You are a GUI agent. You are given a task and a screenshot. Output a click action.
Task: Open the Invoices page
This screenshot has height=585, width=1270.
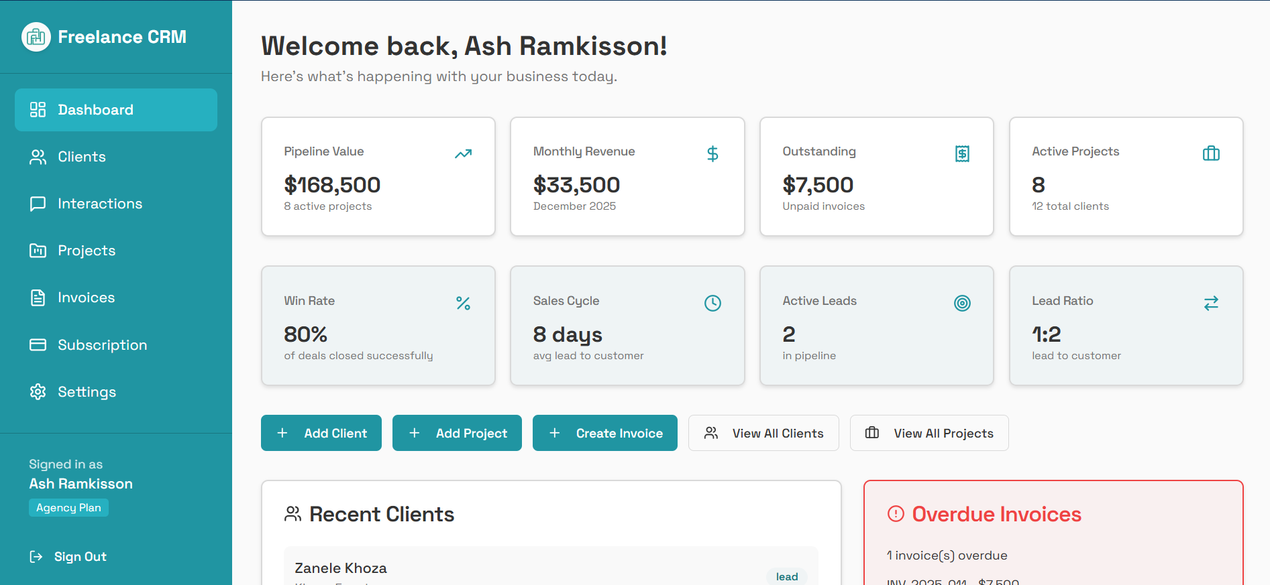(x=116, y=298)
